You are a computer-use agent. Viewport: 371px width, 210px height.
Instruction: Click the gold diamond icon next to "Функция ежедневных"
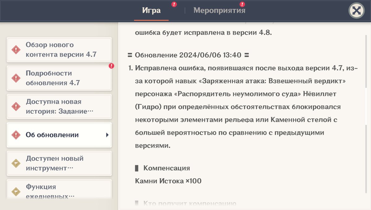tap(16, 192)
